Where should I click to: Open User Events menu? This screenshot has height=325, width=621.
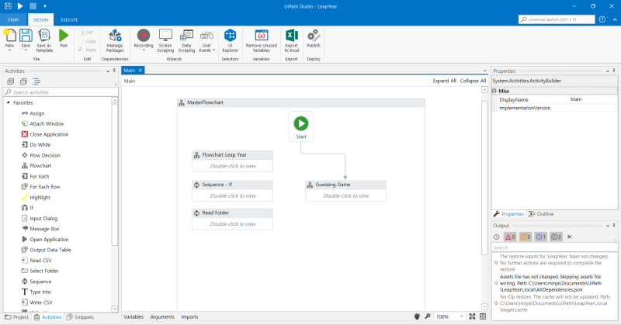pyautogui.click(x=206, y=40)
